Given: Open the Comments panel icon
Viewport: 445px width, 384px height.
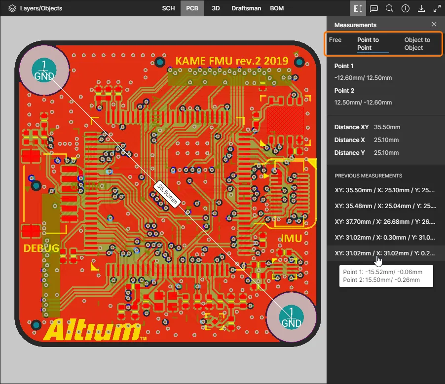Looking at the screenshot, I should coord(374,8).
